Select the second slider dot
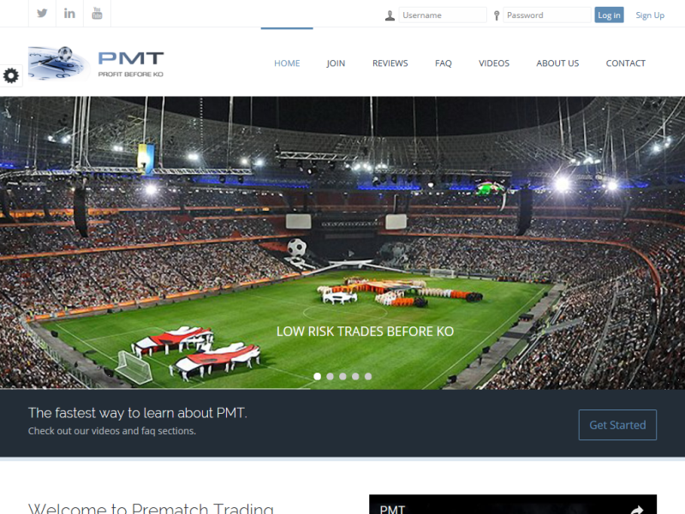 coord(330,376)
